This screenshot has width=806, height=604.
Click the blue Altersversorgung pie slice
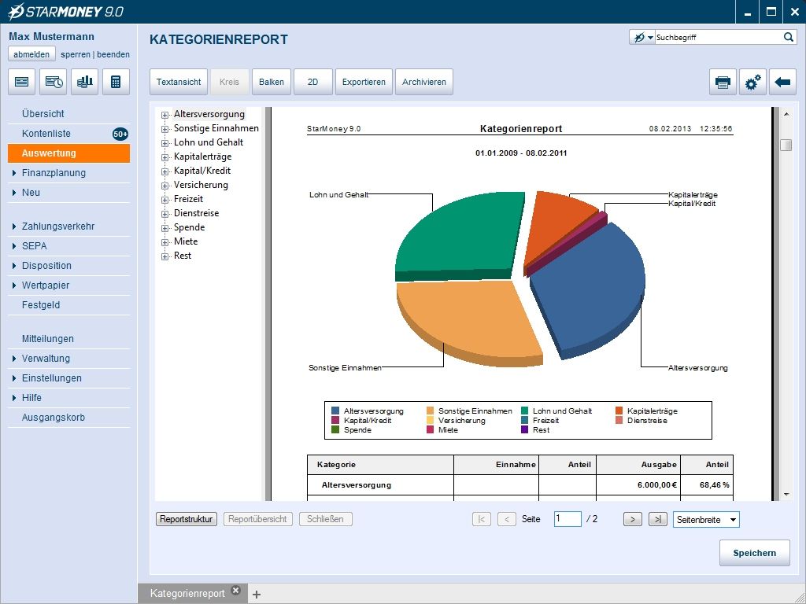tap(591, 288)
